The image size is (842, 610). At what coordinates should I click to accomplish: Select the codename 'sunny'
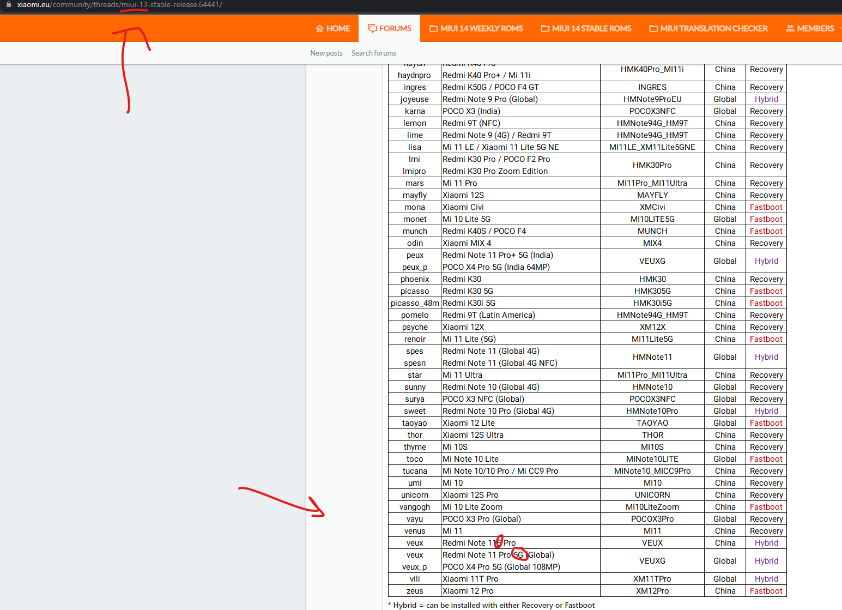[x=415, y=387]
